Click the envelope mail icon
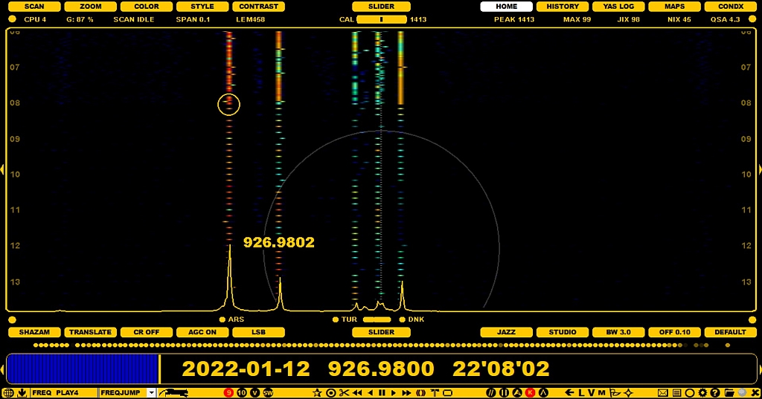The image size is (762, 399). click(x=662, y=392)
